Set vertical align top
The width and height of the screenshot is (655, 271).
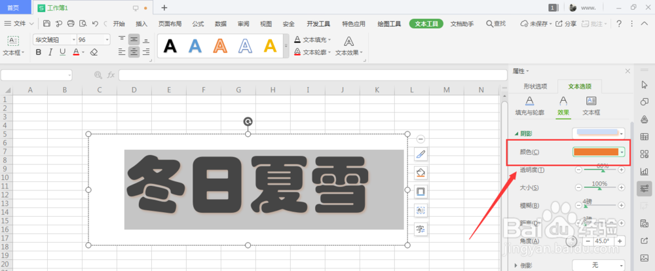coord(122,39)
